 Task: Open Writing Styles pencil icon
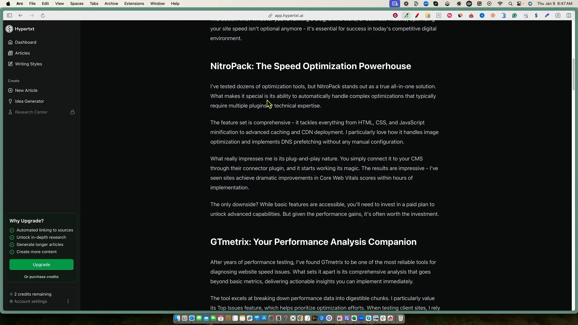click(x=10, y=64)
